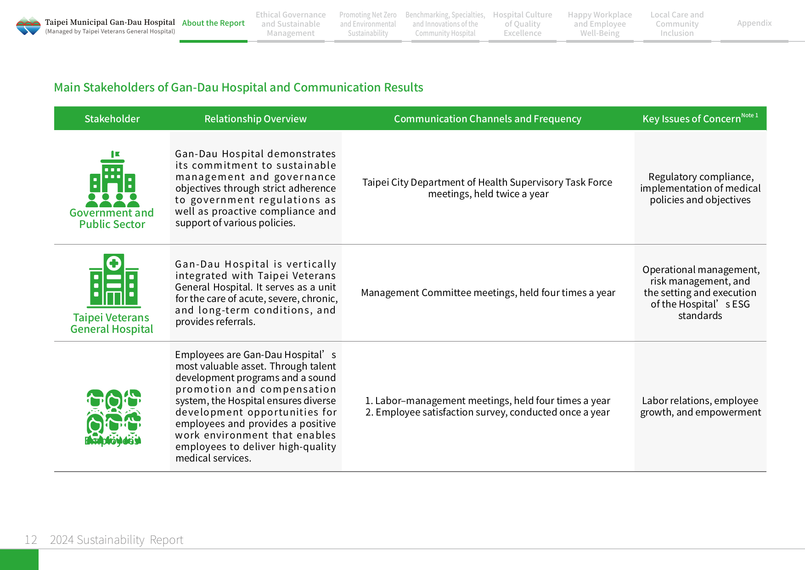Click the government relationship overview paragraph
Viewport: 805px width, 570px height.
[256, 188]
